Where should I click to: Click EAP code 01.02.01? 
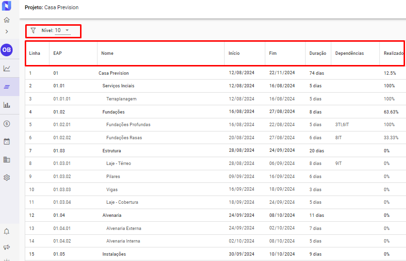(x=62, y=125)
